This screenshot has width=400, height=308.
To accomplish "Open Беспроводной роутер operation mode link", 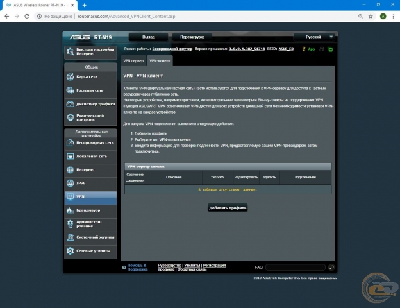I will [172, 49].
